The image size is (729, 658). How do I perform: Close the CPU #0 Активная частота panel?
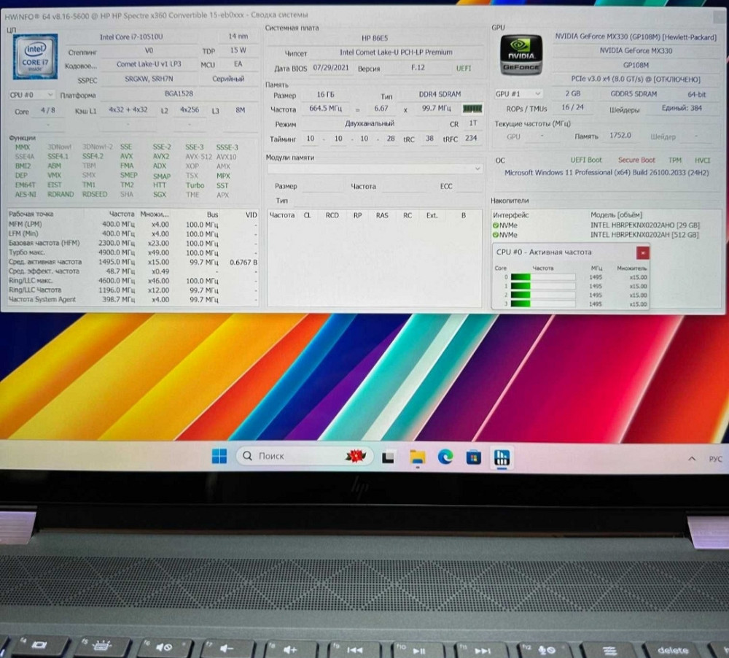coord(642,252)
